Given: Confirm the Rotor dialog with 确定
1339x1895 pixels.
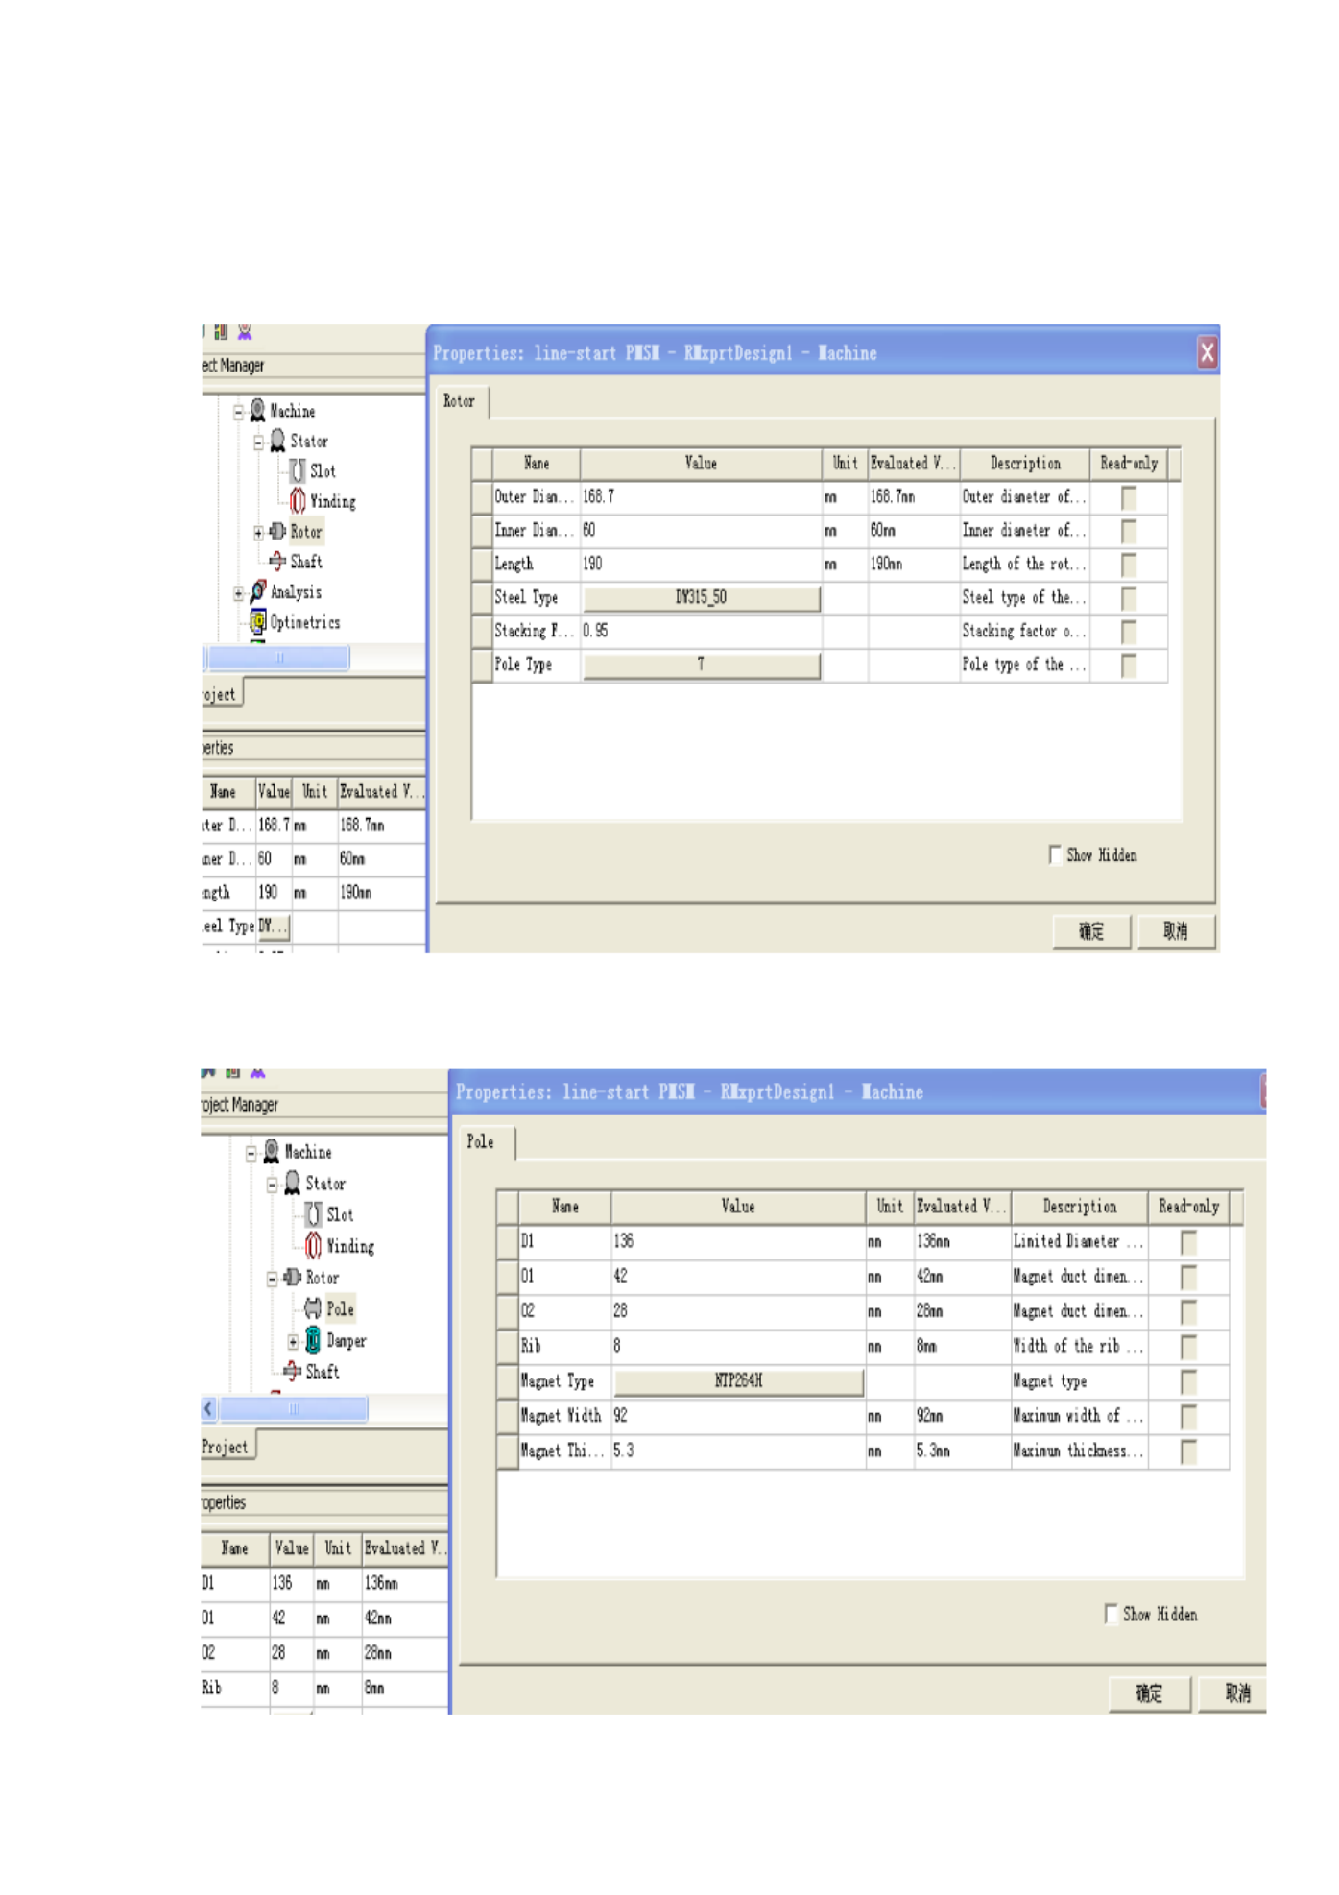Looking at the screenshot, I should pos(1090,930).
